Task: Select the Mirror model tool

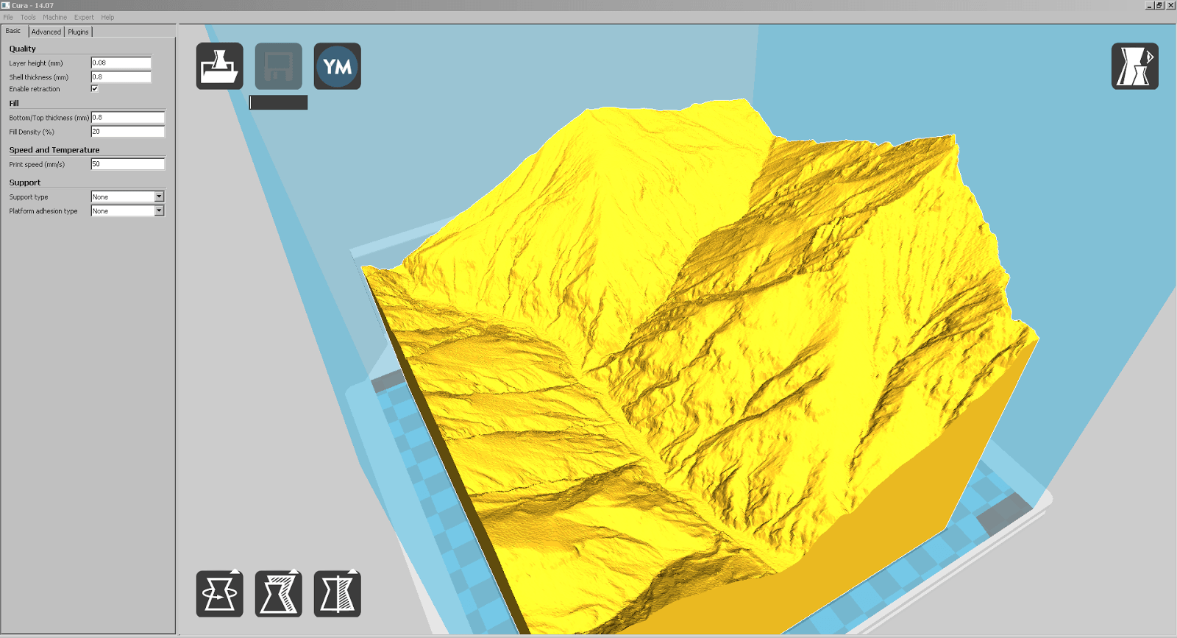Action: (x=337, y=594)
